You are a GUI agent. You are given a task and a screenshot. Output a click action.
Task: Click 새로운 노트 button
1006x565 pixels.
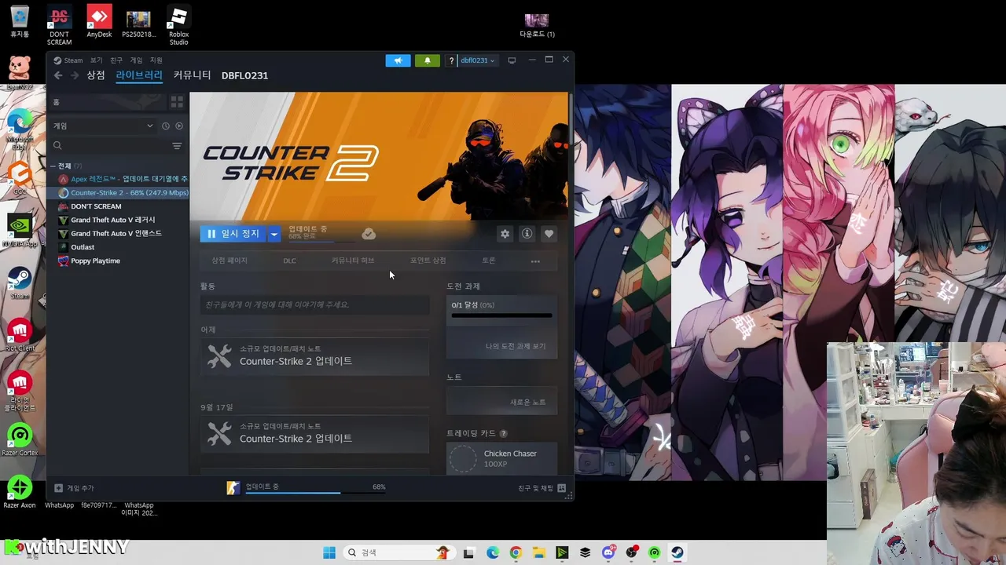pyautogui.click(x=527, y=403)
